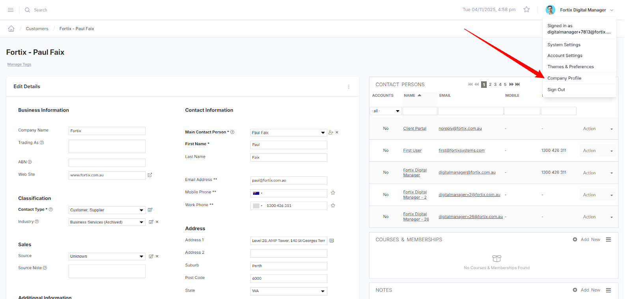Viewport: 631px width, 299px height.
Task: Open Notes list menu icon
Action: pyautogui.click(x=609, y=290)
